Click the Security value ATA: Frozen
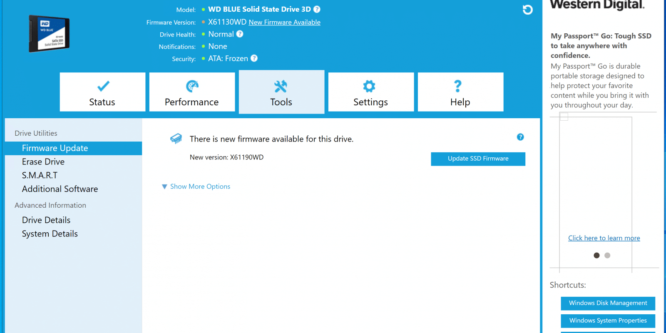 click(x=228, y=58)
